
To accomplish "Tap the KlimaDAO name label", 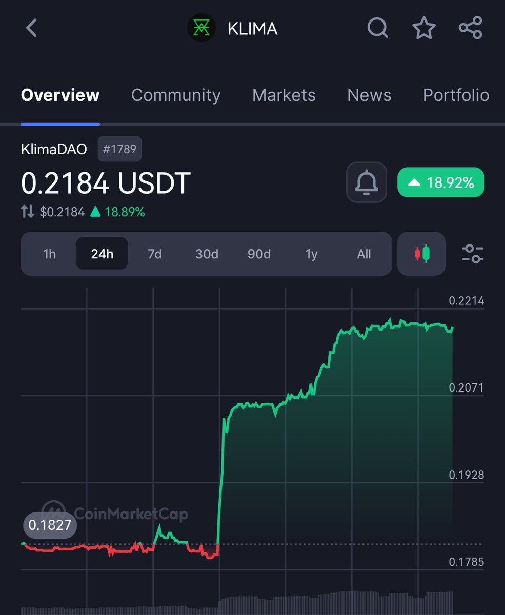I will coord(54,149).
